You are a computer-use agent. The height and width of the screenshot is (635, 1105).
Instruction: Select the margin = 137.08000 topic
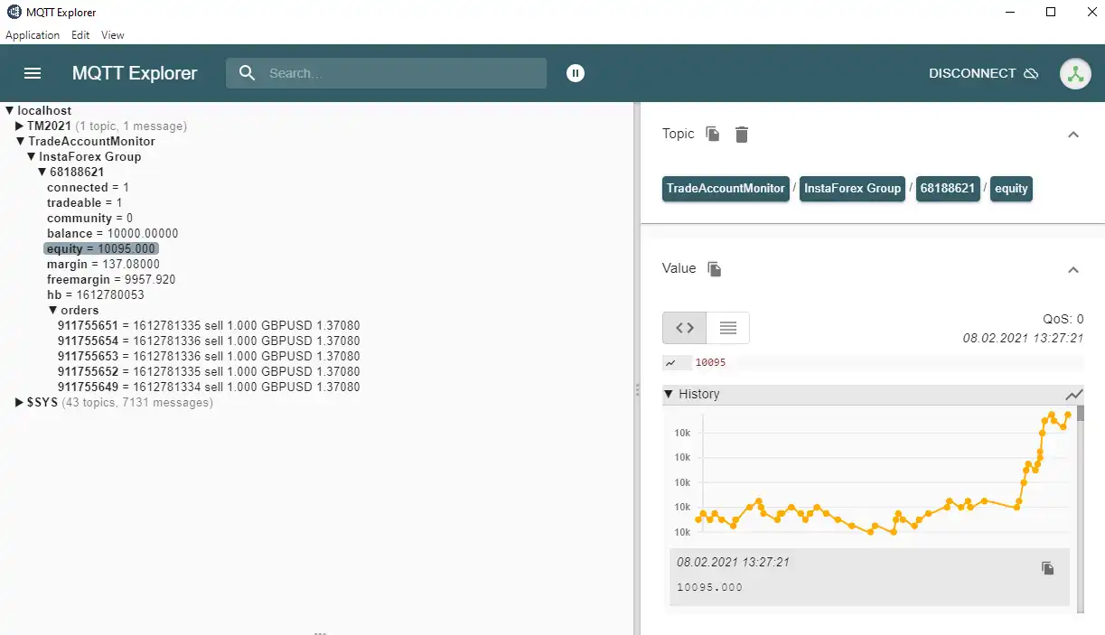tap(103, 265)
